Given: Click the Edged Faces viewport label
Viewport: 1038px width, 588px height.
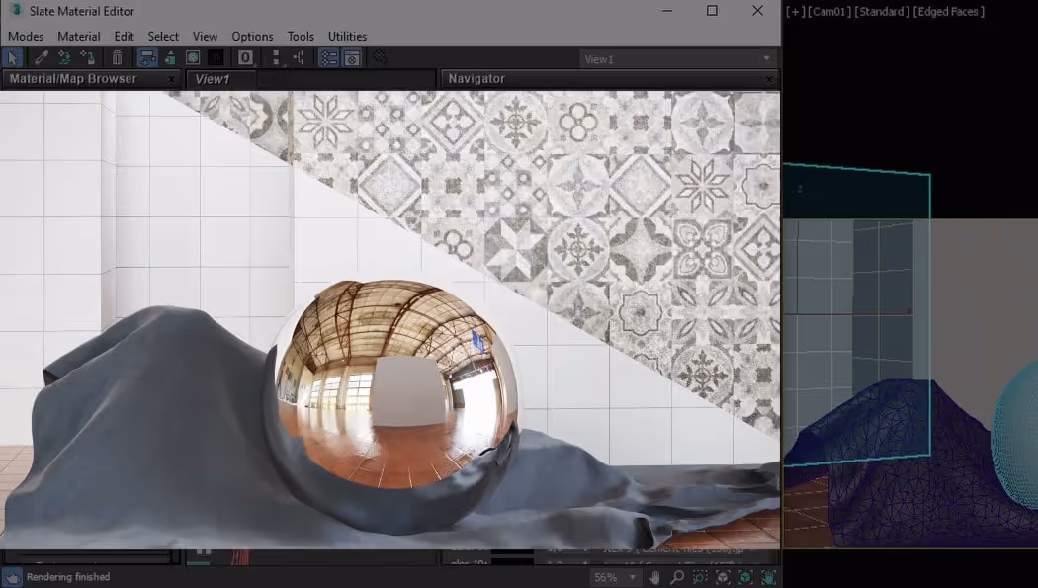Looking at the screenshot, I should click(x=950, y=11).
